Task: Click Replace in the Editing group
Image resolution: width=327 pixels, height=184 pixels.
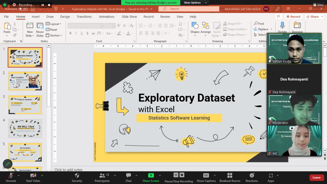Action: coord(263,29)
